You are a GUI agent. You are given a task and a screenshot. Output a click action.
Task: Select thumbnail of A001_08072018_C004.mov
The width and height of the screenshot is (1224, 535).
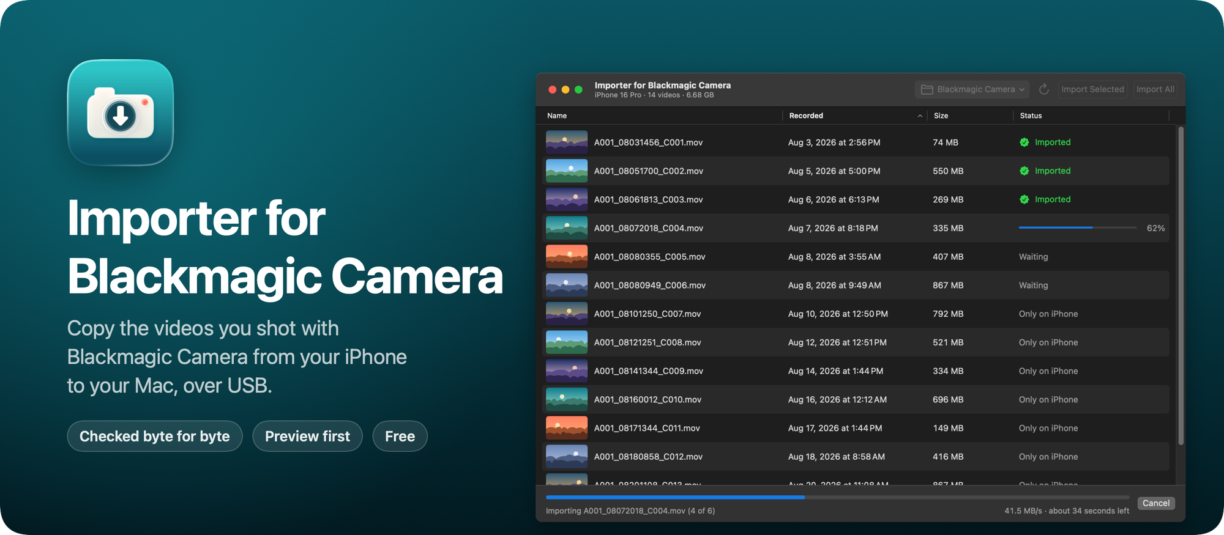coord(567,228)
